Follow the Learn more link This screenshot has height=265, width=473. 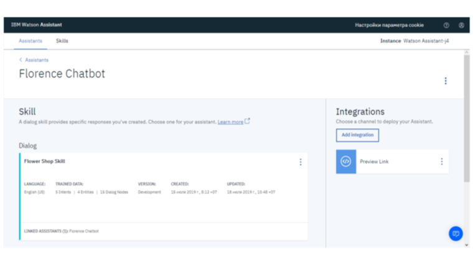pyautogui.click(x=230, y=122)
